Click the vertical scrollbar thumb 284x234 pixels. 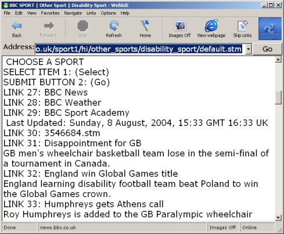(x=278, y=98)
